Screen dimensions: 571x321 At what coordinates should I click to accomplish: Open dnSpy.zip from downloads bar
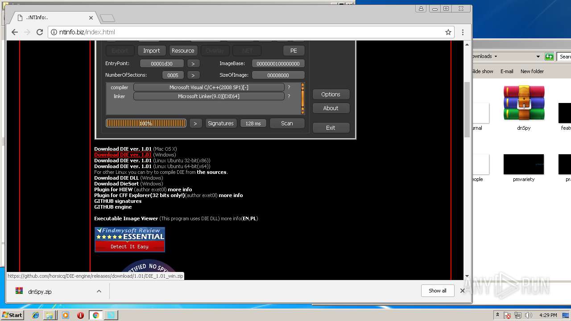pos(40,292)
